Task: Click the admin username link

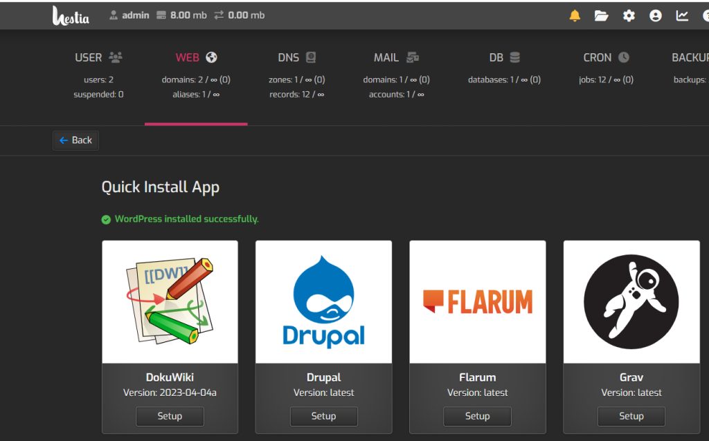Action: [135, 15]
